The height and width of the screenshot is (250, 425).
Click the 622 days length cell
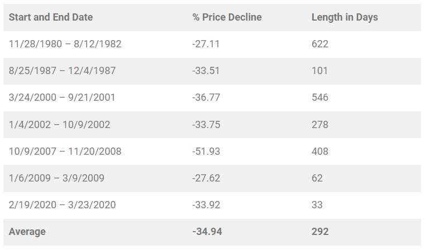(x=320, y=44)
